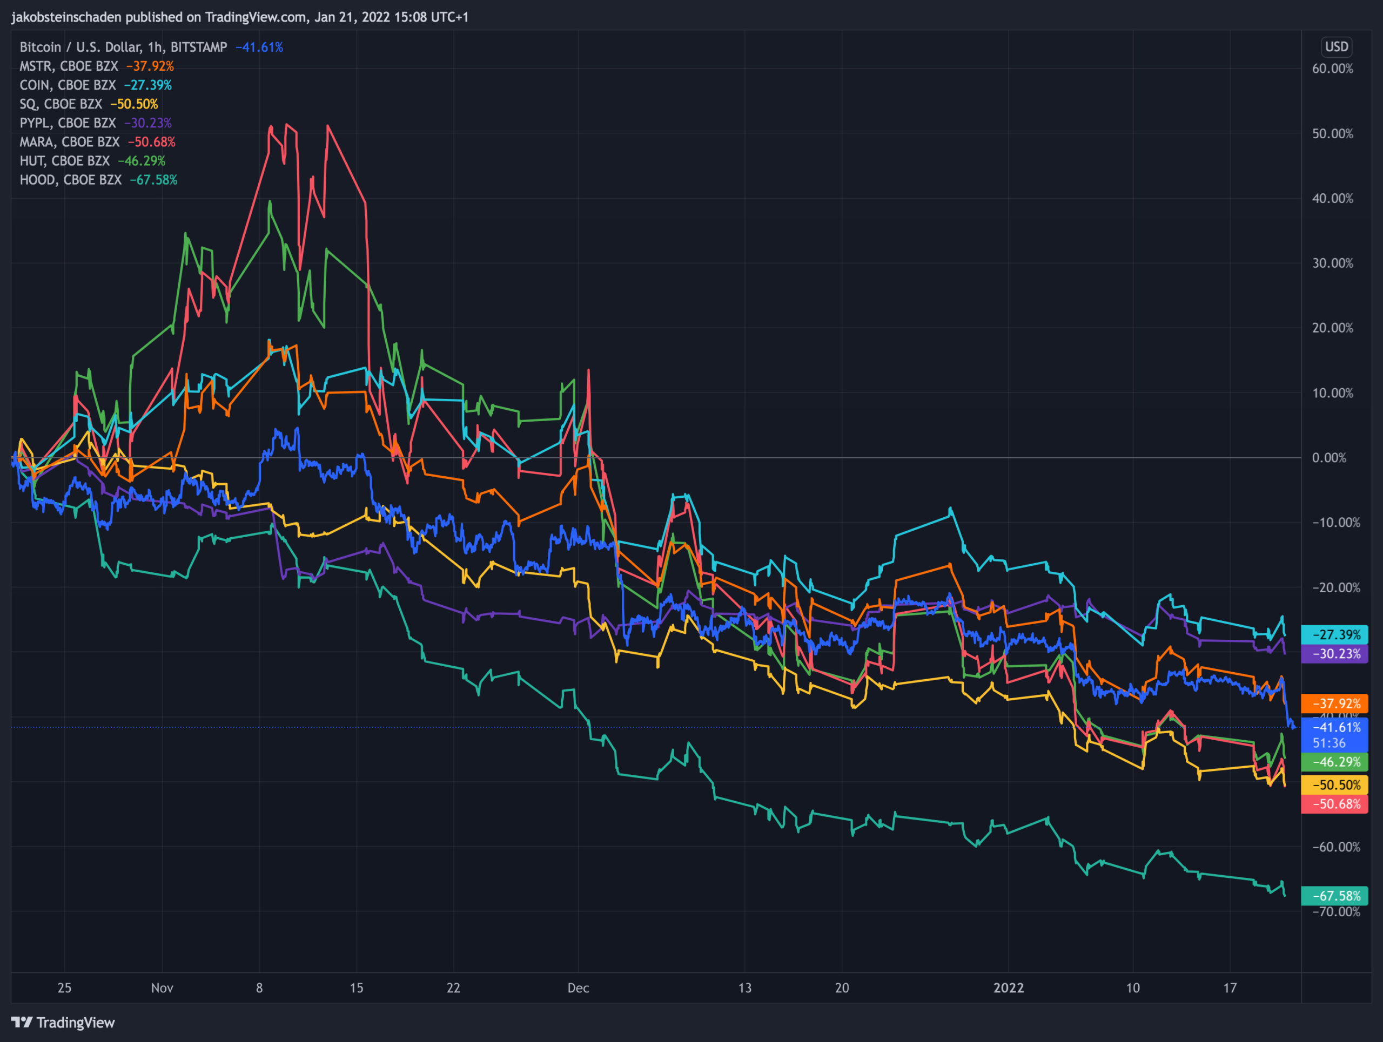Click the Dec label on time axis
Screen dimensions: 1383x1042
coord(579,988)
